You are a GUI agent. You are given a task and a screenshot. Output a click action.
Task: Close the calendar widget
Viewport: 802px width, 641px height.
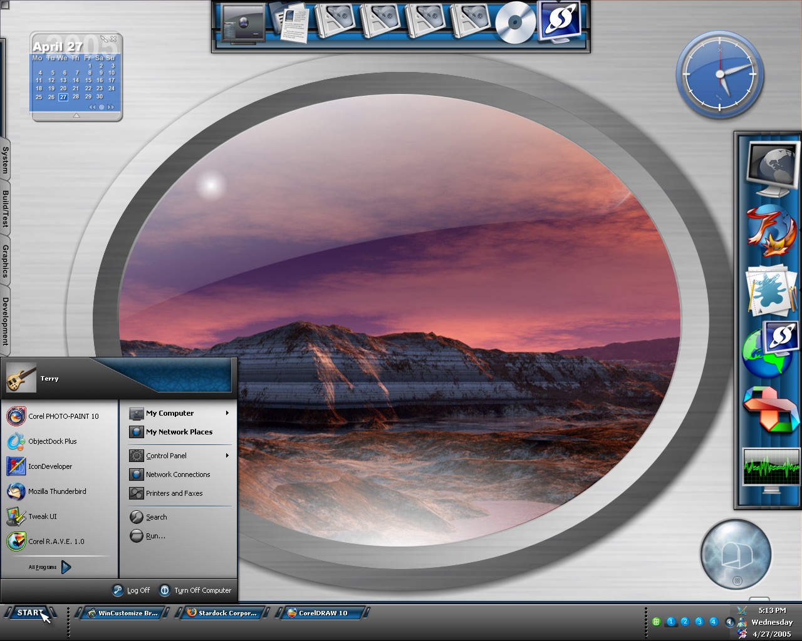point(113,39)
